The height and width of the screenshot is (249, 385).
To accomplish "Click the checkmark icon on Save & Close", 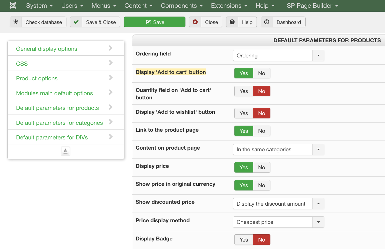I will pos(76,22).
